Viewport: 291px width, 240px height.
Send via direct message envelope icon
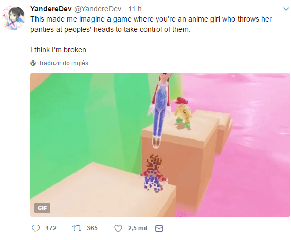(x=159, y=228)
